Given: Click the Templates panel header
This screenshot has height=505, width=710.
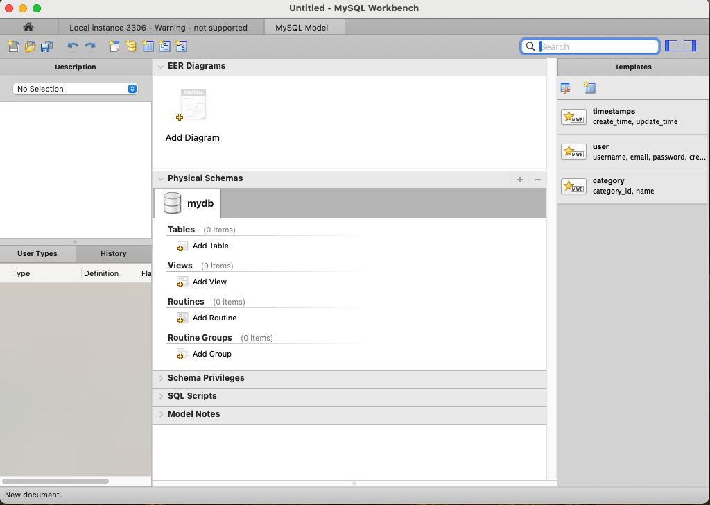Looking at the screenshot, I should (x=633, y=67).
